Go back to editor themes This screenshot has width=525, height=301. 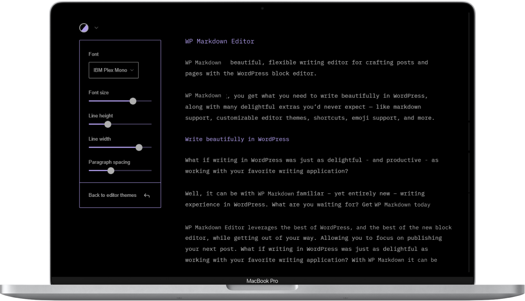coord(120,195)
